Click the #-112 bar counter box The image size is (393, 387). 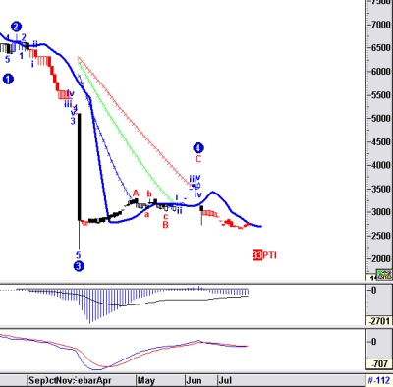[x=378, y=380]
